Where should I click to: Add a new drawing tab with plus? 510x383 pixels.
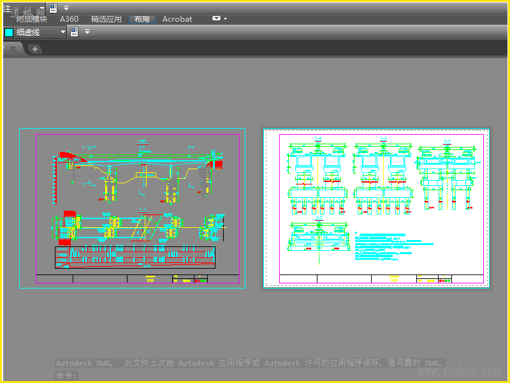pyautogui.click(x=35, y=49)
